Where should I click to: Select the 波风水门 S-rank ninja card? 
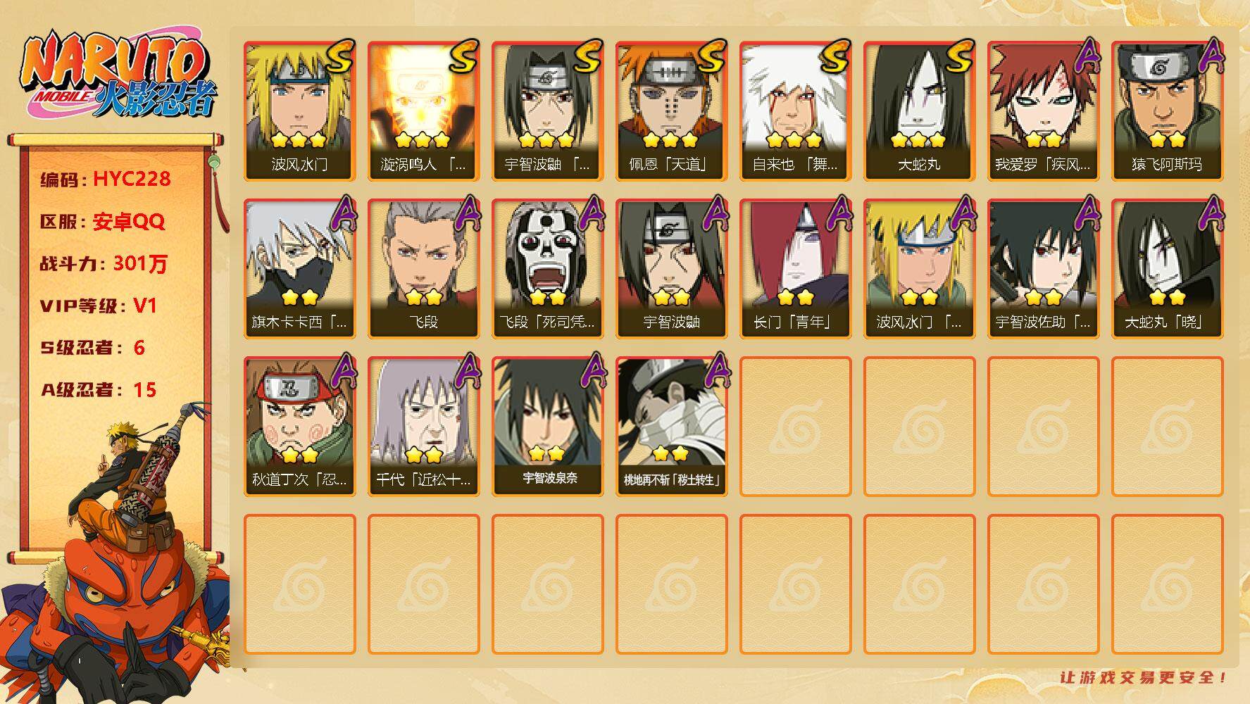299,111
